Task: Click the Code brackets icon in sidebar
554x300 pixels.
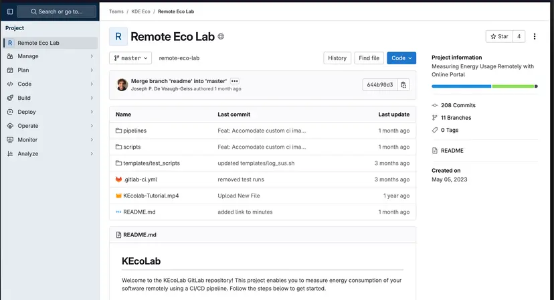Action: pos(10,84)
